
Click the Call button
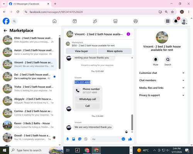click(x=88, y=106)
